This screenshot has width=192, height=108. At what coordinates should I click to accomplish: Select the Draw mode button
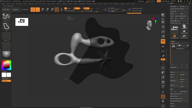pos(37,10)
